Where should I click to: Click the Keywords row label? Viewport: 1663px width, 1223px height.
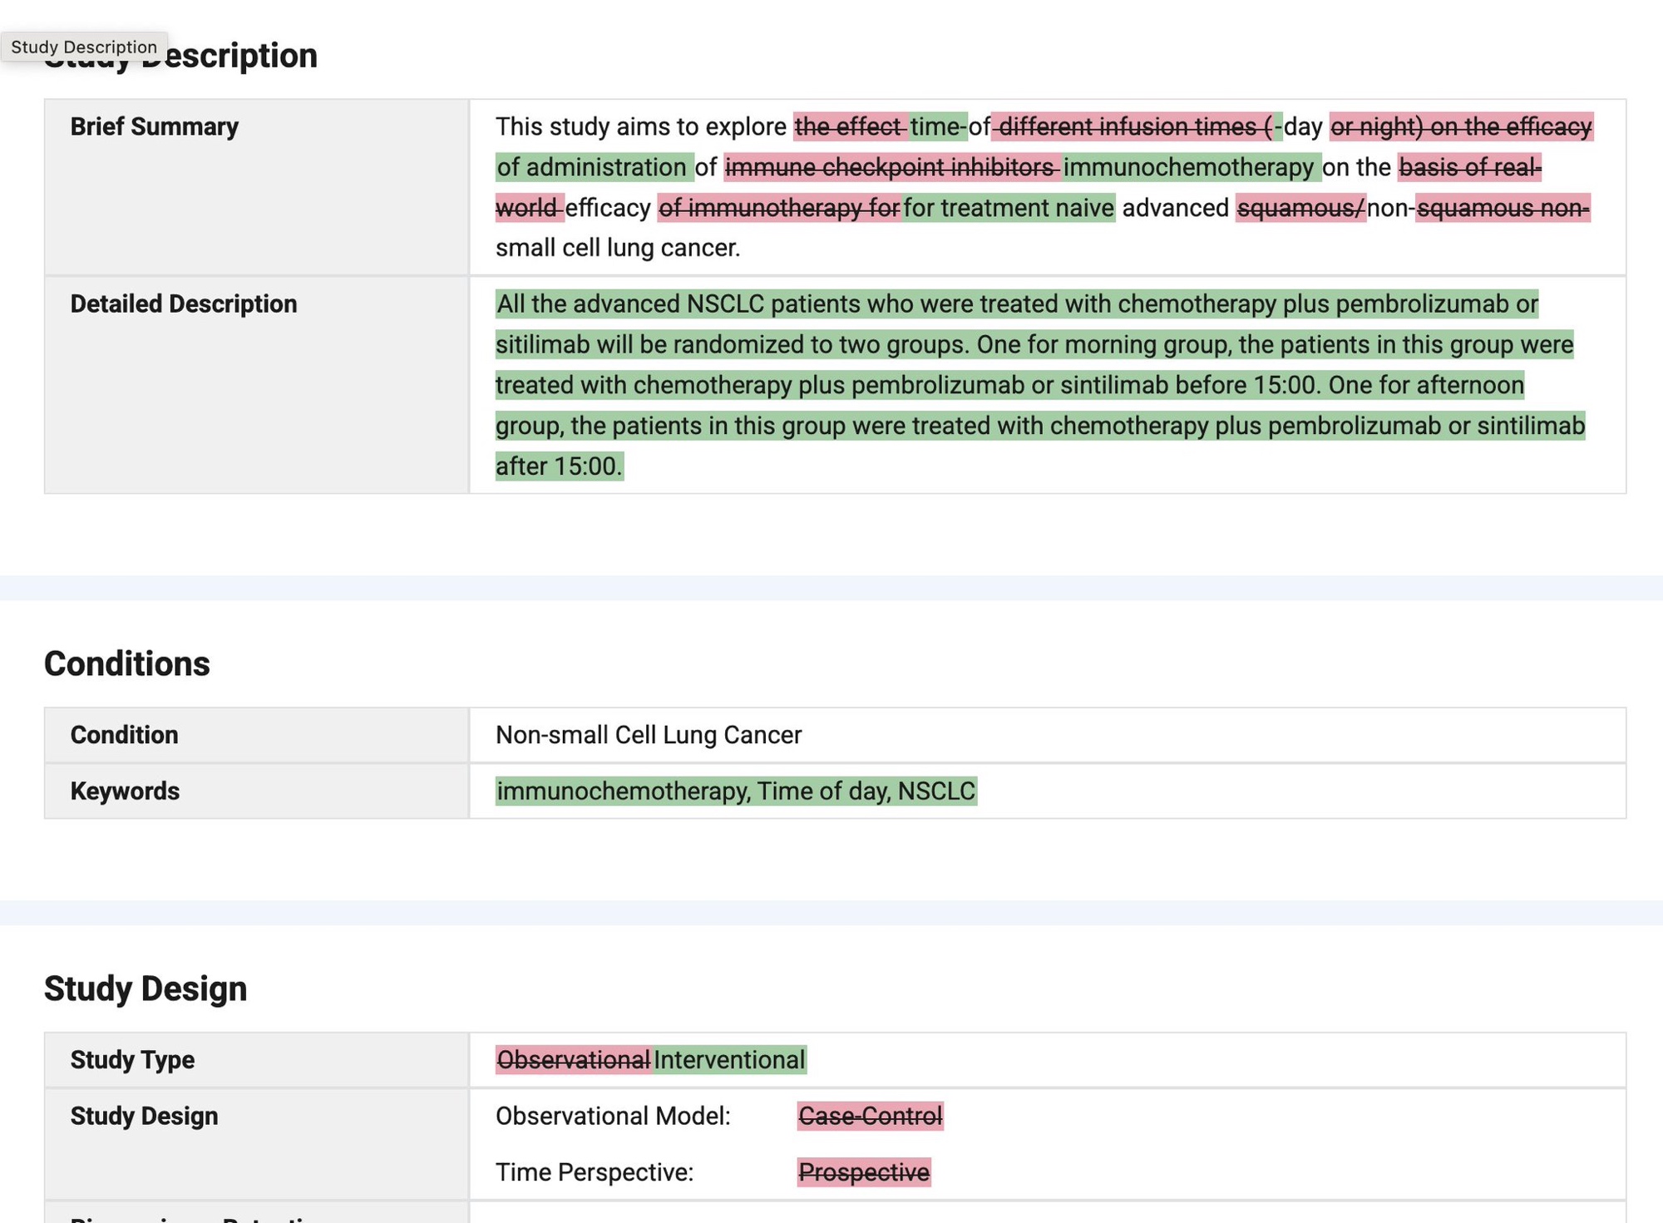tap(125, 791)
